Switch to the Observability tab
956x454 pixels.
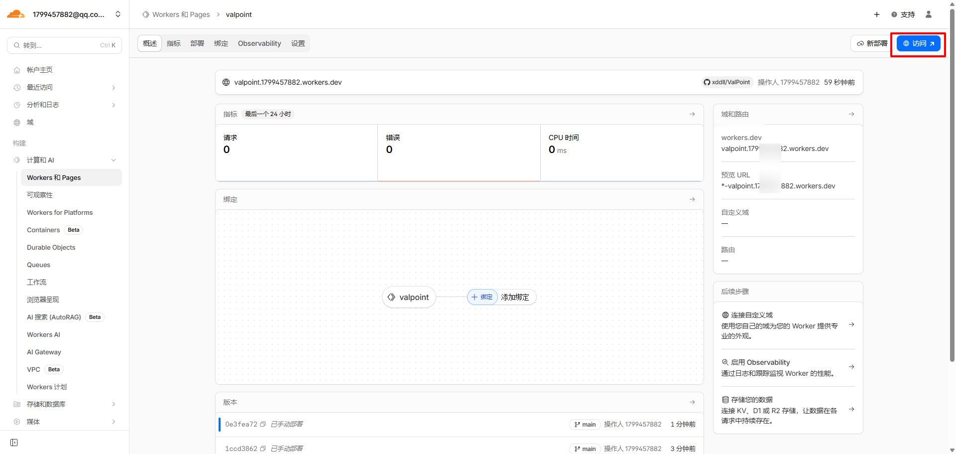pos(259,43)
